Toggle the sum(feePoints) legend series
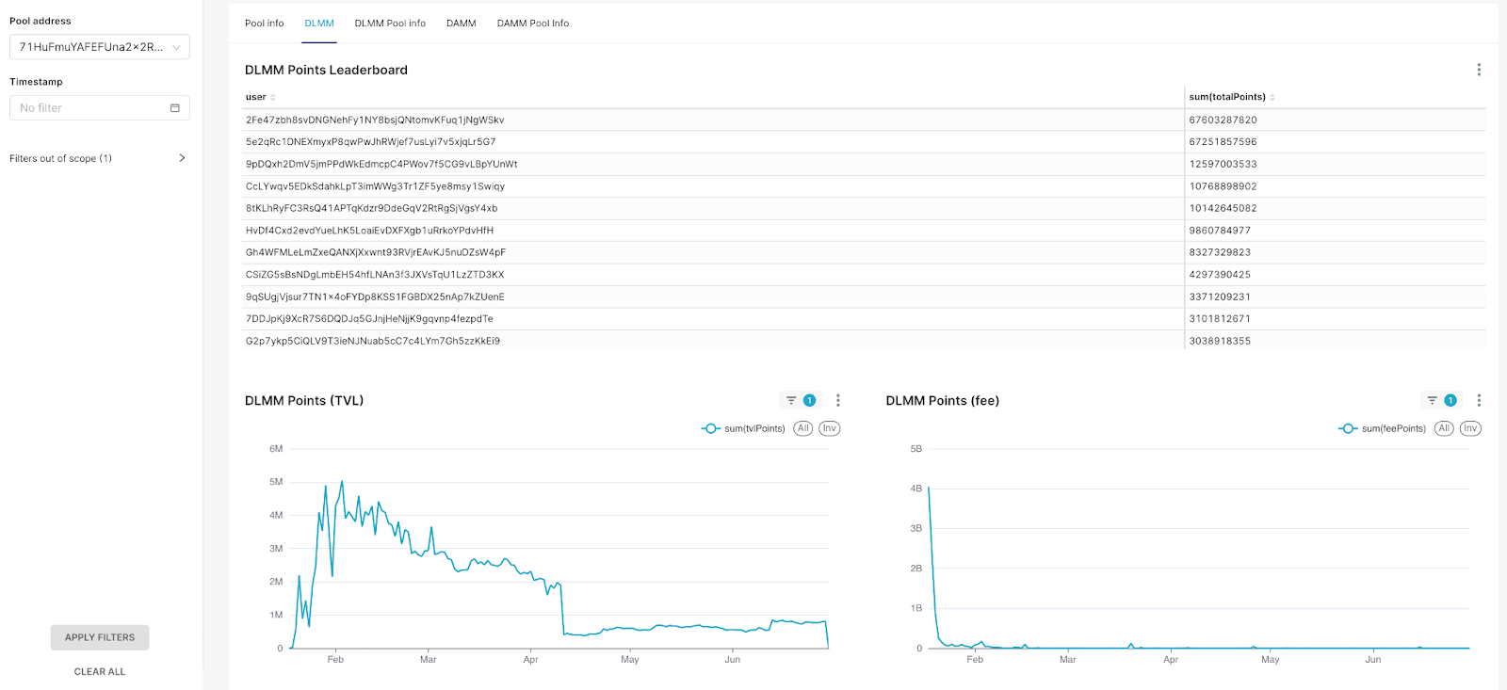 (x=1383, y=429)
